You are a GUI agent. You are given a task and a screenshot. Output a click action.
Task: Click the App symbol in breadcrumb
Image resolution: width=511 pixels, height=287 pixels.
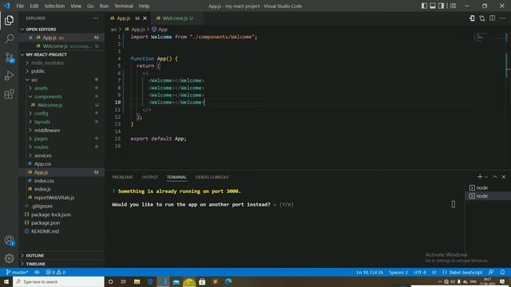(160, 29)
